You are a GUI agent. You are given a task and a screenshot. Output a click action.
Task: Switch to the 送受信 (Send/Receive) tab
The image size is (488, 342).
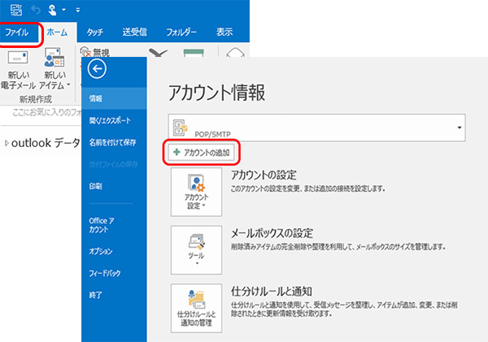click(x=134, y=33)
